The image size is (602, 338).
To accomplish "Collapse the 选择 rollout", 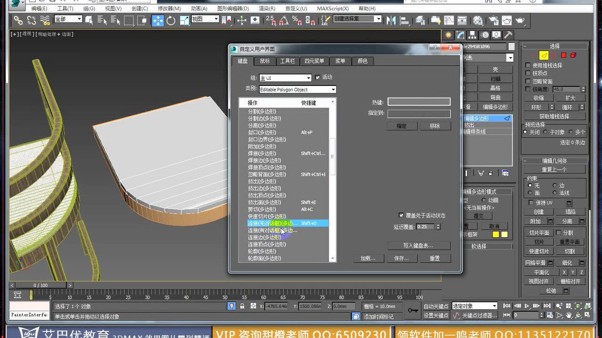I will tap(555, 46).
